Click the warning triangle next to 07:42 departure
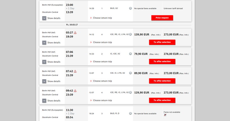 (x=75, y=71)
